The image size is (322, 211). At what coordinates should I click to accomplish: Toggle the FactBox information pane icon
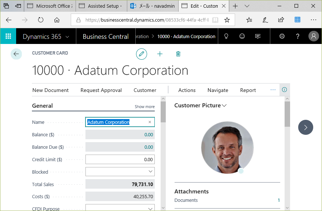click(285, 90)
